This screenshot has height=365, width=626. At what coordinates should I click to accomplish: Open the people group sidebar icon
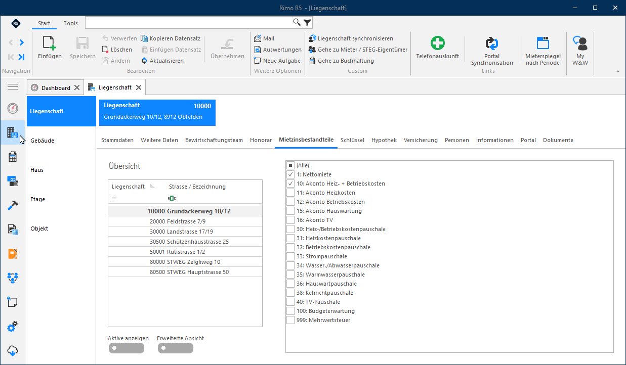click(13, 278)
